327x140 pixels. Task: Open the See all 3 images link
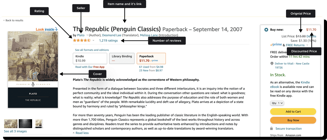15,131
